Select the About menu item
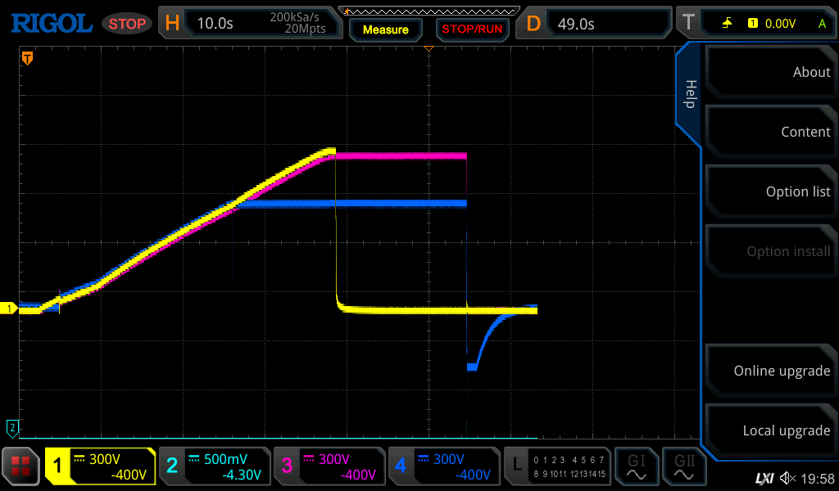 [x=770, y=72]
